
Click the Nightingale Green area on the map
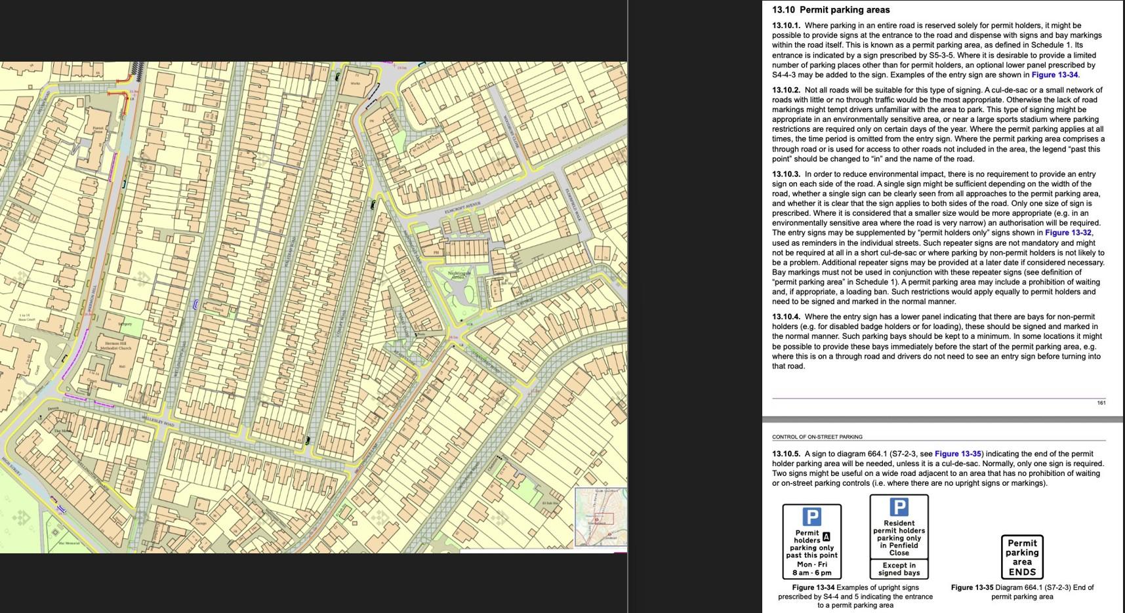[459, 275]
